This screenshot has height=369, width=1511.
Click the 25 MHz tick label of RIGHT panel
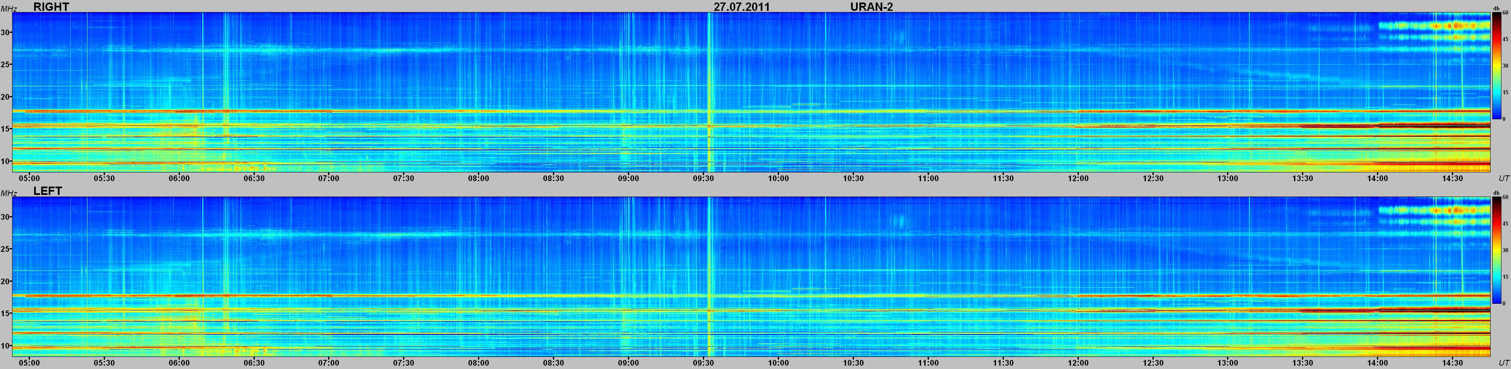(x=5, y=64)
